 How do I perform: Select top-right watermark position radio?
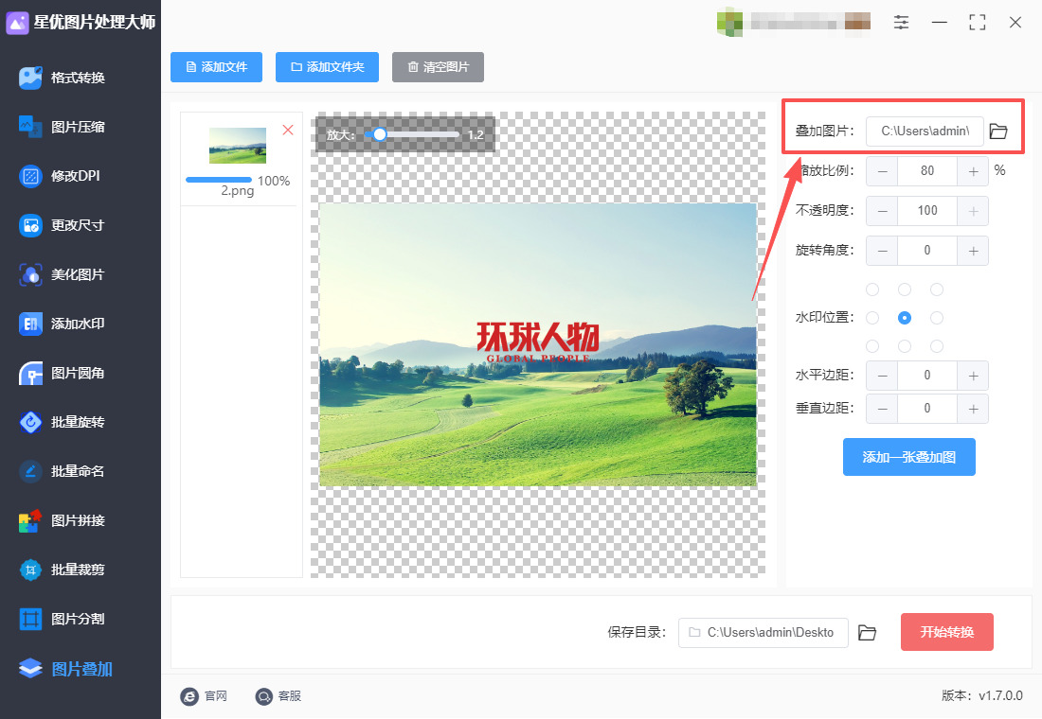point(937,289)
